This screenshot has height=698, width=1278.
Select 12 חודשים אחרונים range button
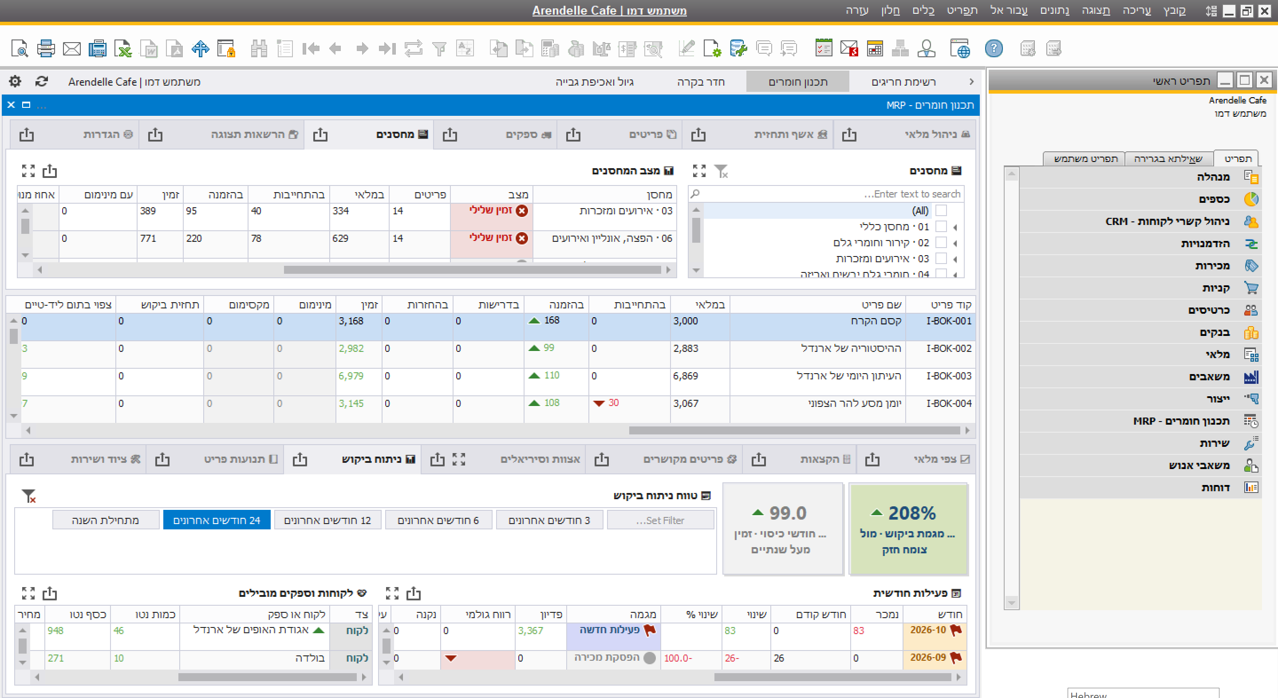[x=327, y=520]
